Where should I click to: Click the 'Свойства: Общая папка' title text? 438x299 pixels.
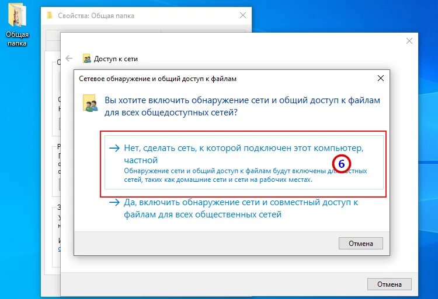[96, 16]
